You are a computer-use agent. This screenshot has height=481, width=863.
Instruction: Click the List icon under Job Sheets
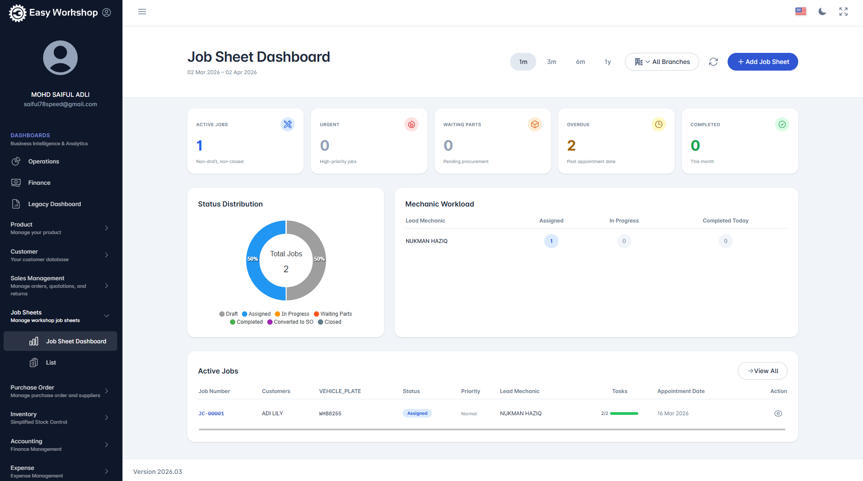33,362
